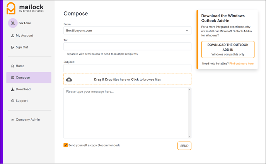Click the Compose page heading
The height and width of the screenshot is (164, 266).
(x=76, y=14)
